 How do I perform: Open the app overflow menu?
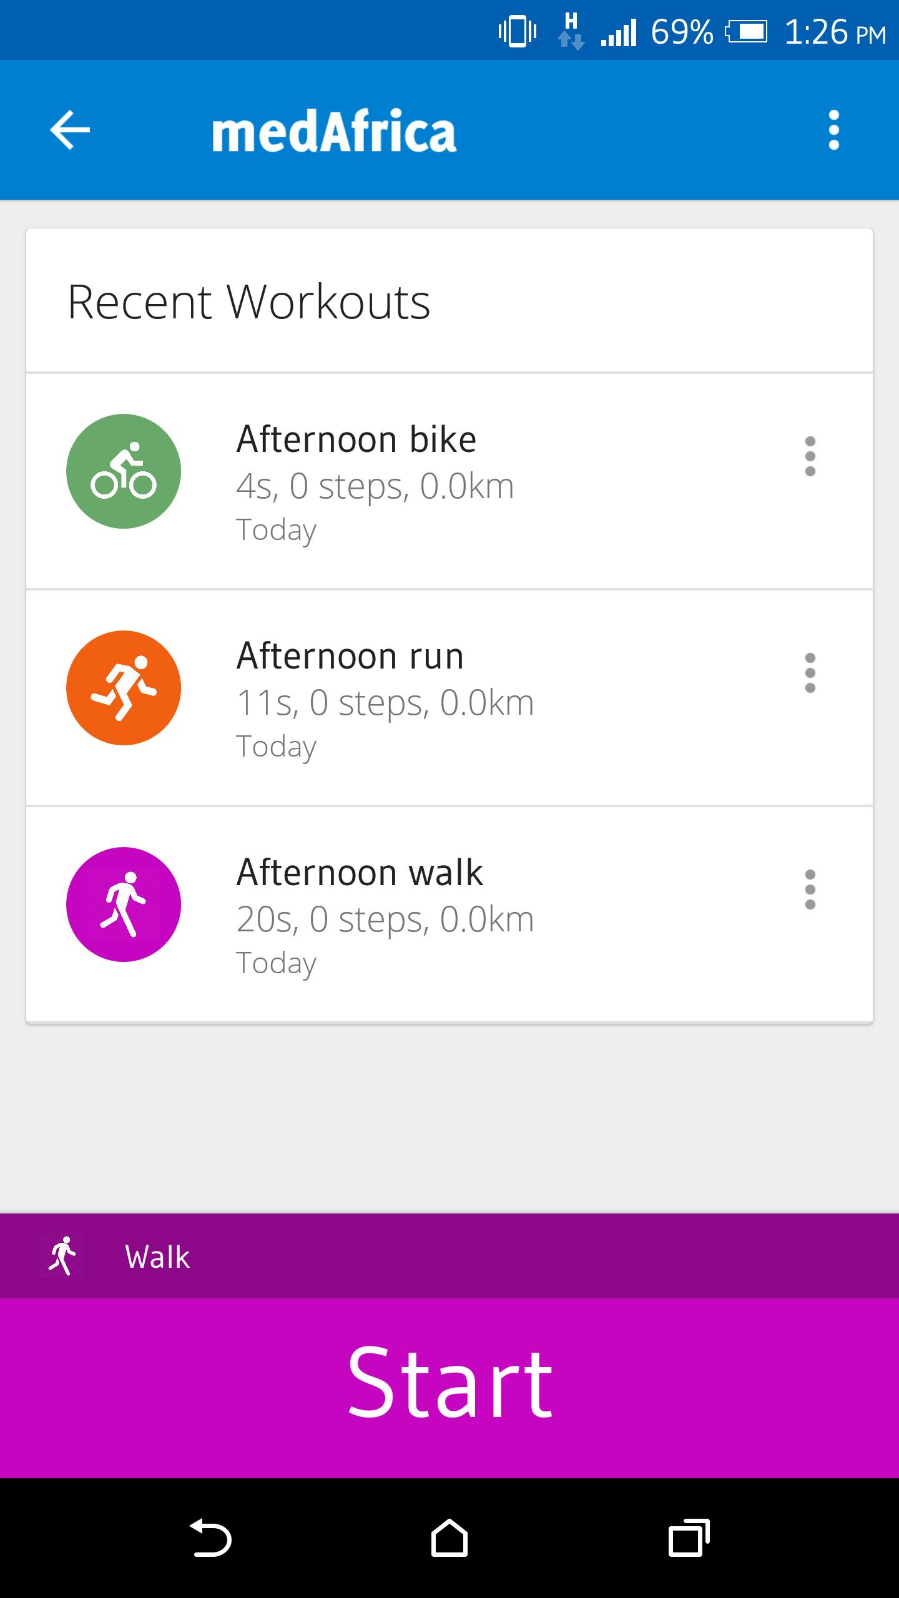pyautogui.click(x=833, y=130)
